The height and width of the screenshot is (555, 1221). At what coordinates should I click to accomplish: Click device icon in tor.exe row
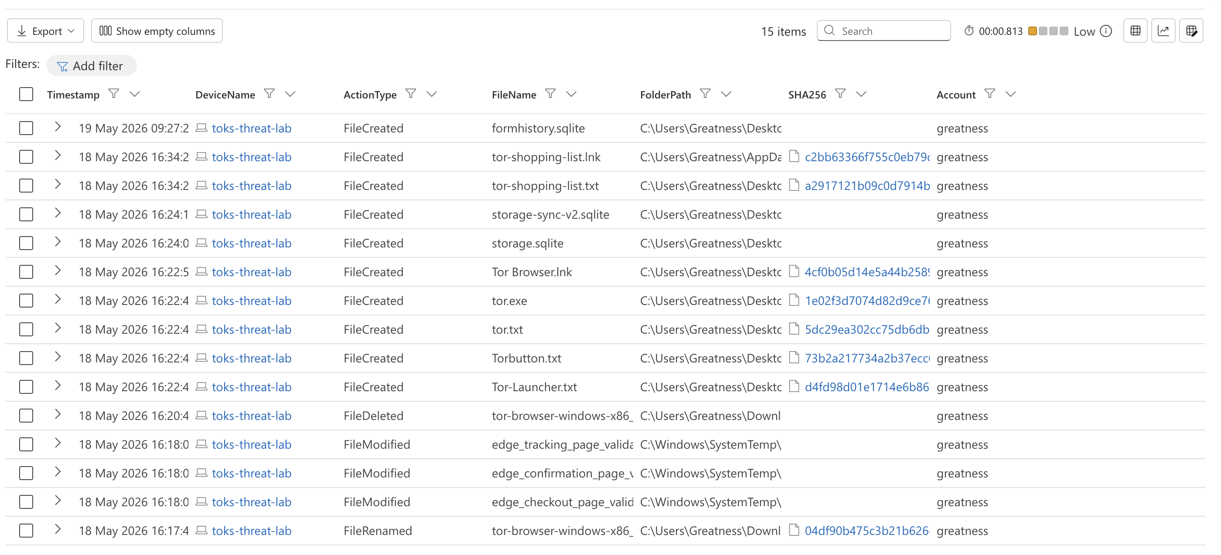click(x=201, y=300)
